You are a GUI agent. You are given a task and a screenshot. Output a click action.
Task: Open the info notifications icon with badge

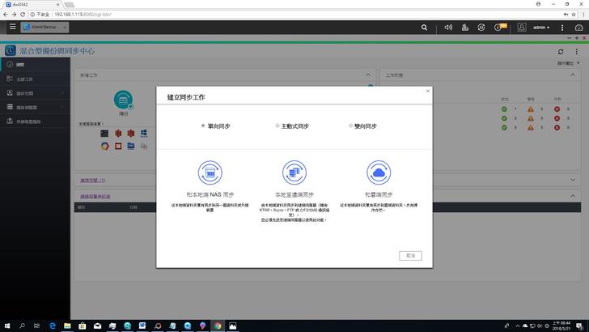[499, 27]
